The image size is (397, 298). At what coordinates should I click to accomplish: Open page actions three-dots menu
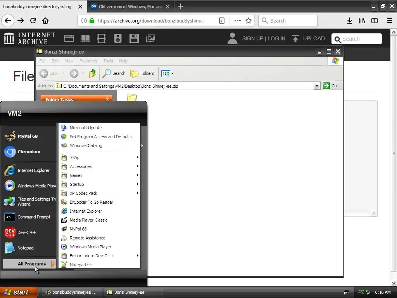[238, 21]
